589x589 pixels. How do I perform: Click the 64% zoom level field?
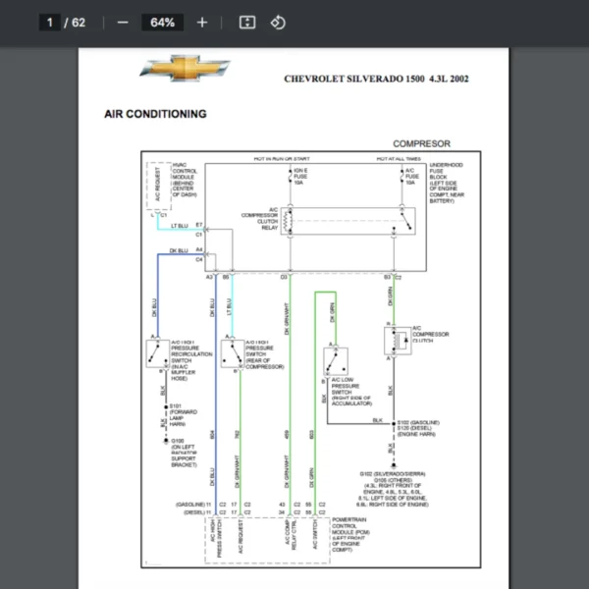(x=162, y=23)
